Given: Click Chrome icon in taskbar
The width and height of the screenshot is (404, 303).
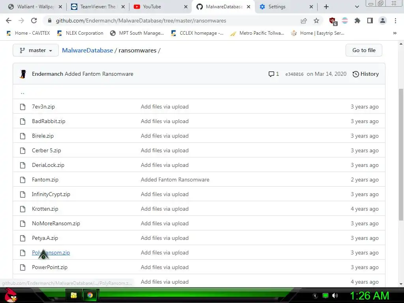Looking at the screenshot, I should pos(90,295).
